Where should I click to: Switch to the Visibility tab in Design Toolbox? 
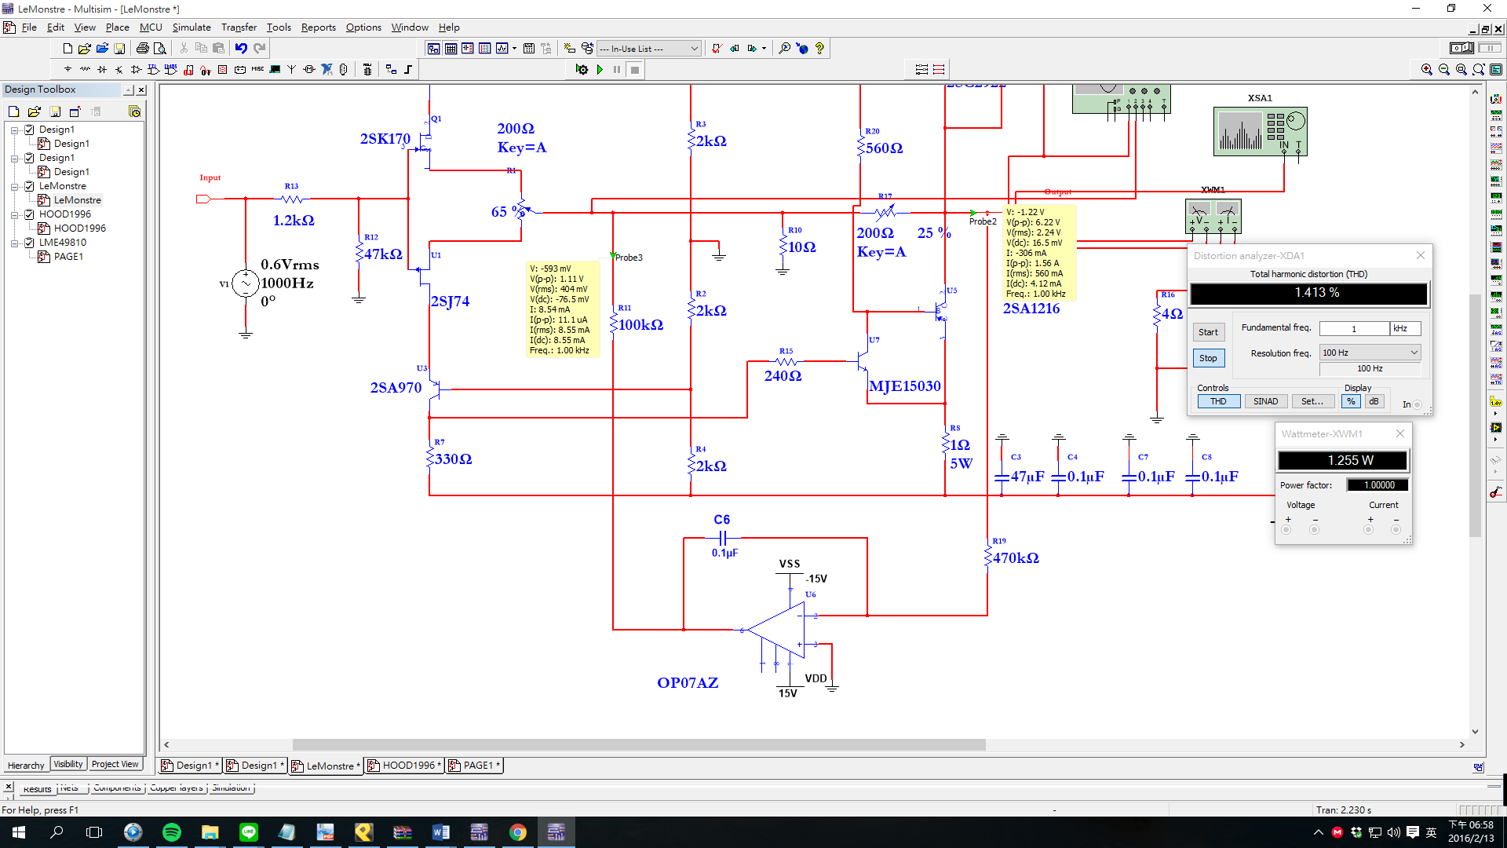point(68,765)
